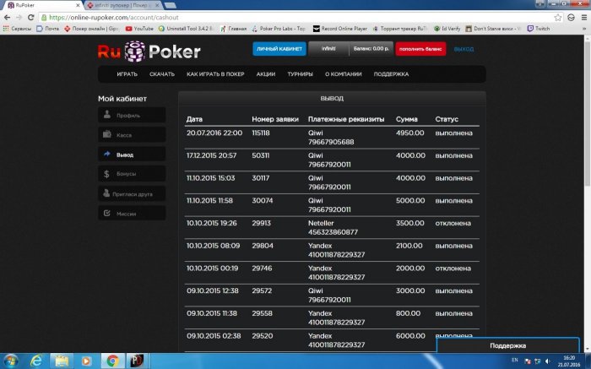The image size is (591, 369).
Task: Click red пополнить баланс button
Action: point(420,49)
